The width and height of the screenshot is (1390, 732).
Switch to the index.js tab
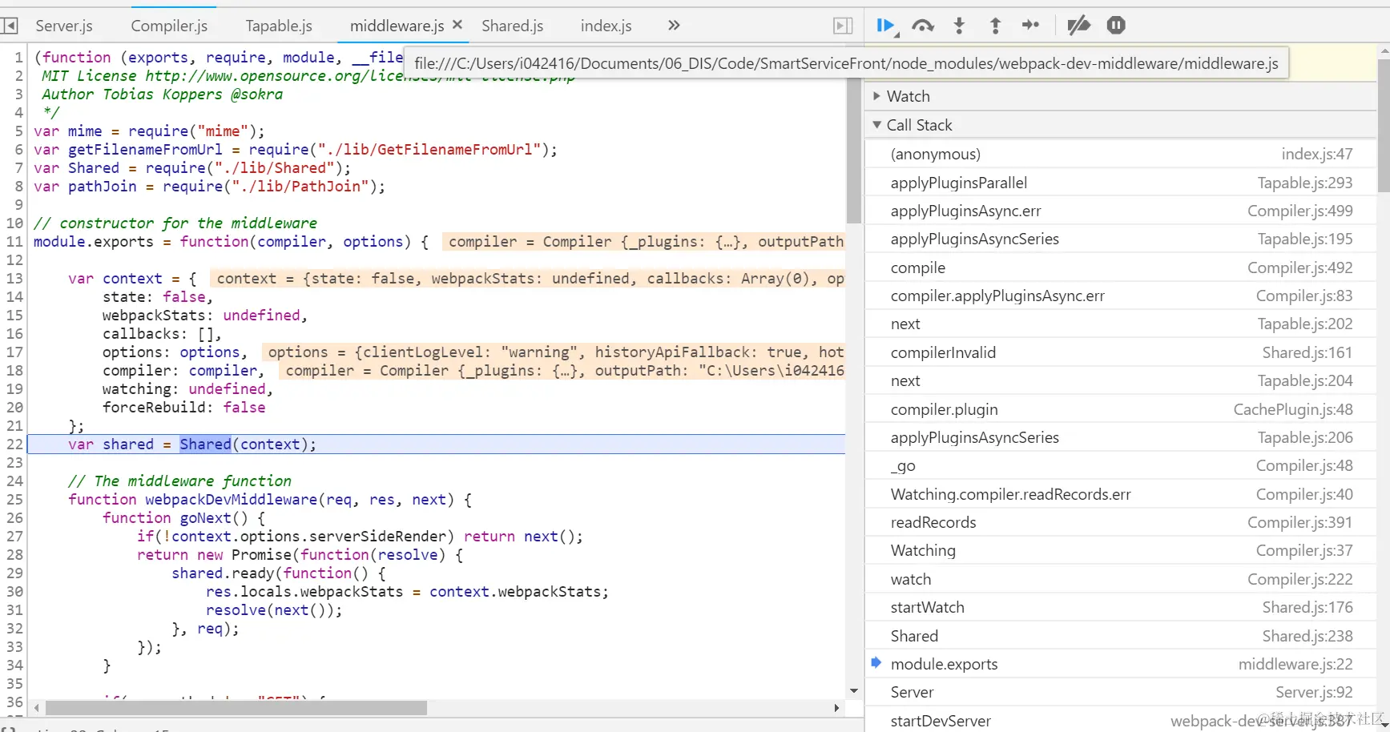pos(606,26)
